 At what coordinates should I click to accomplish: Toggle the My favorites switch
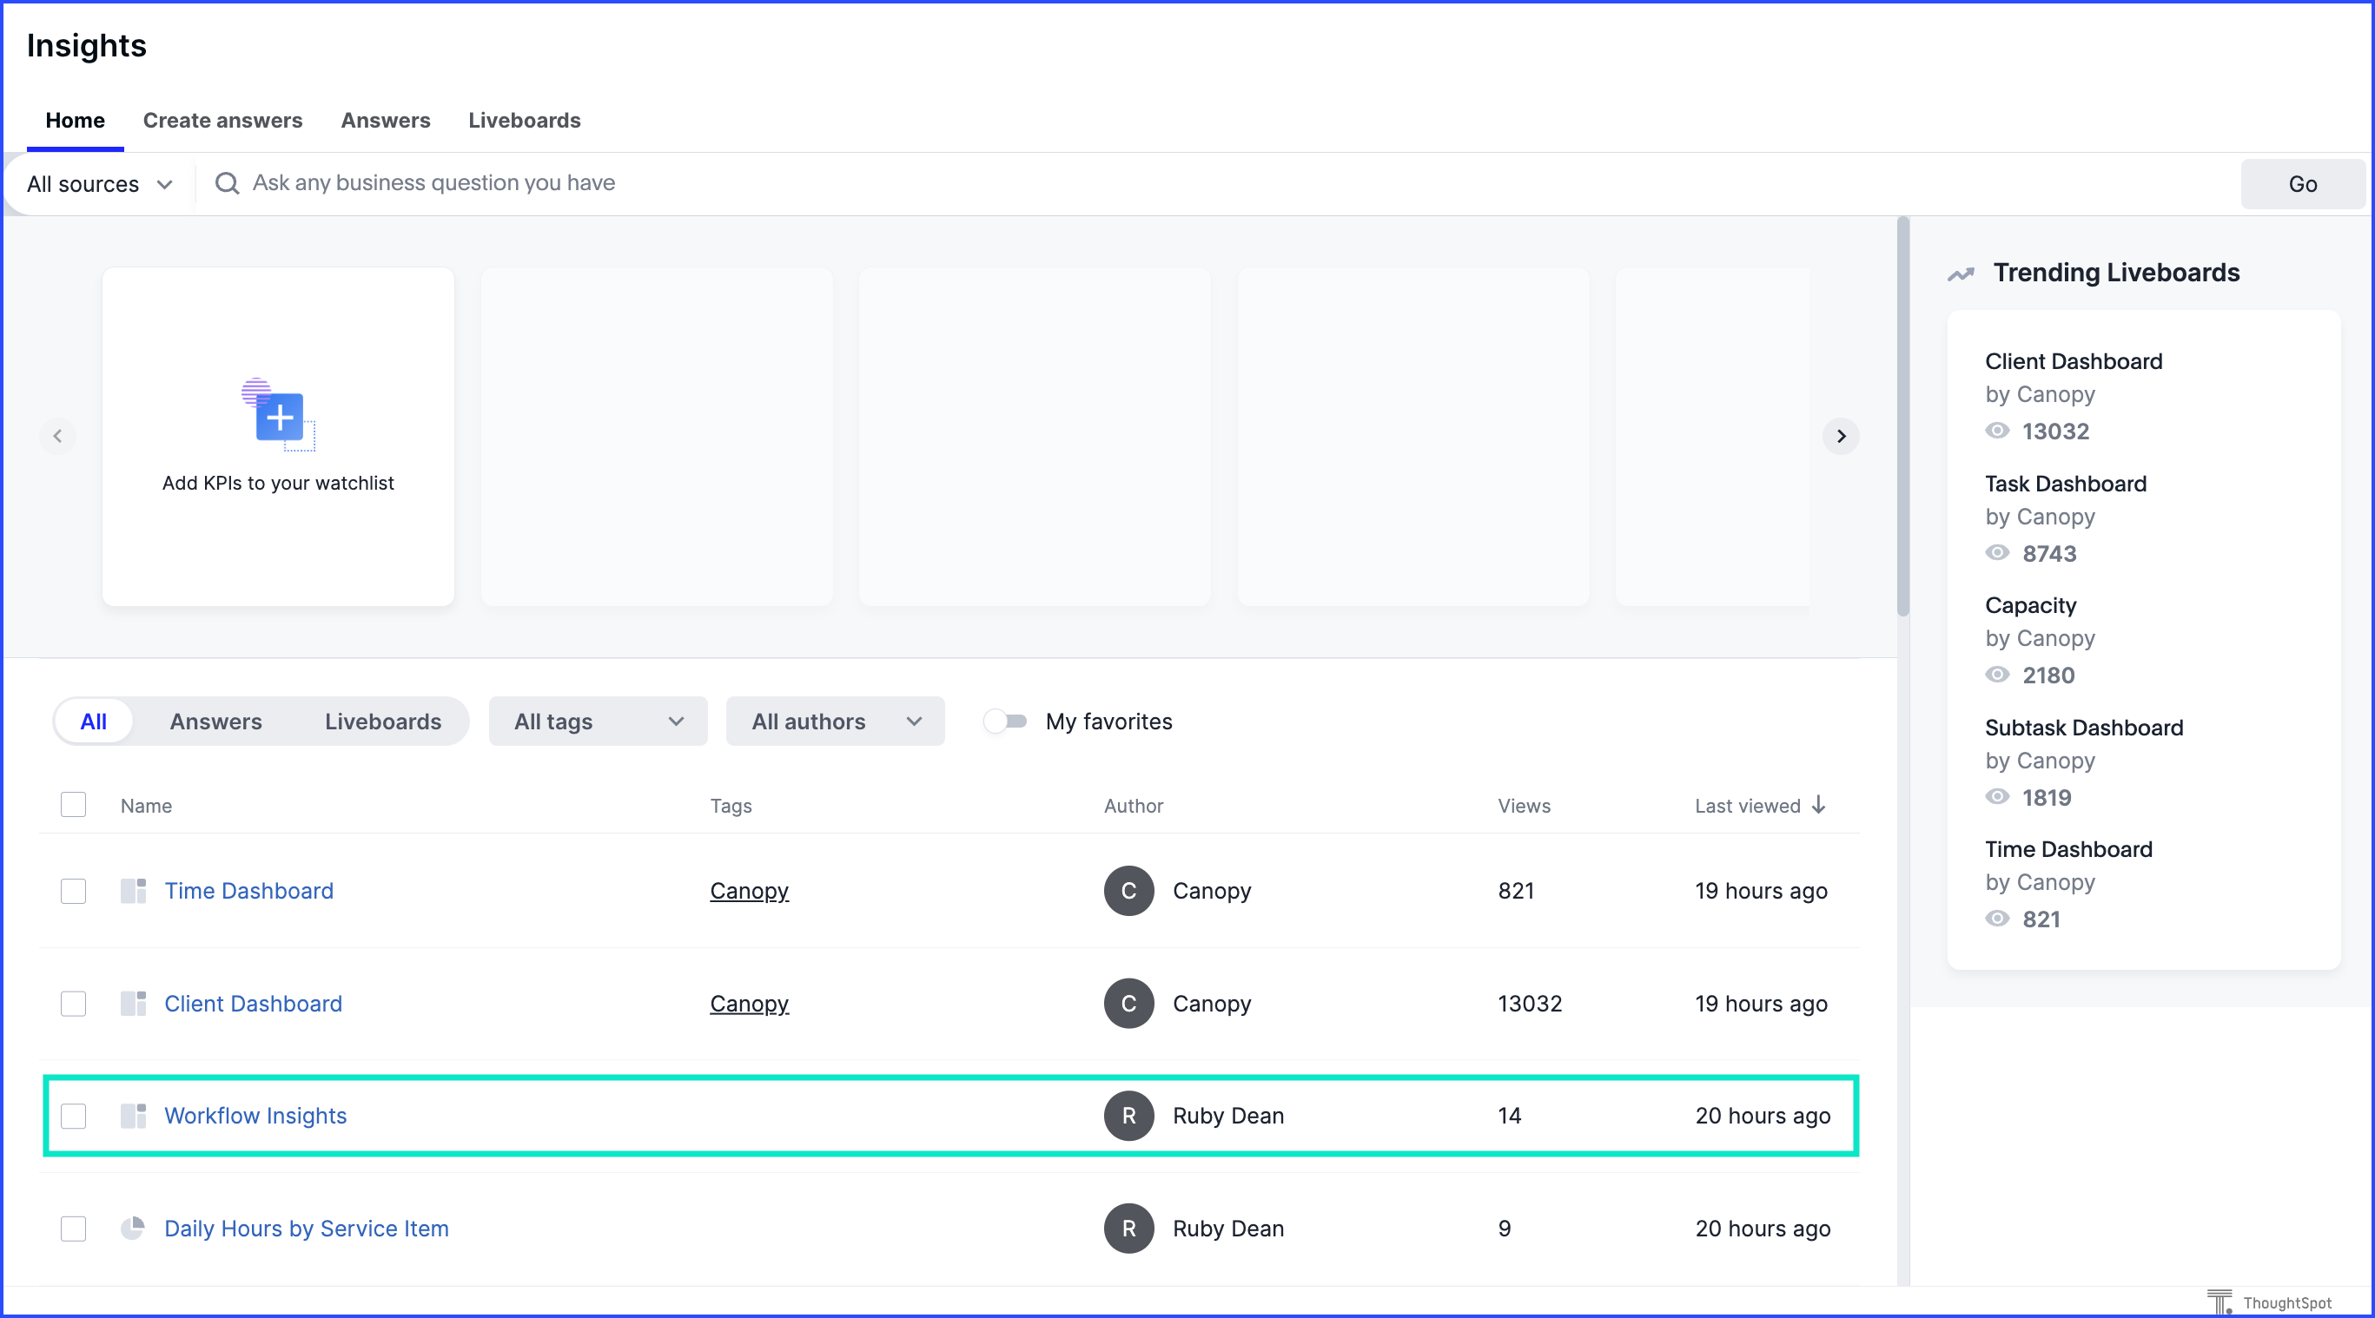coord(1005,721)
